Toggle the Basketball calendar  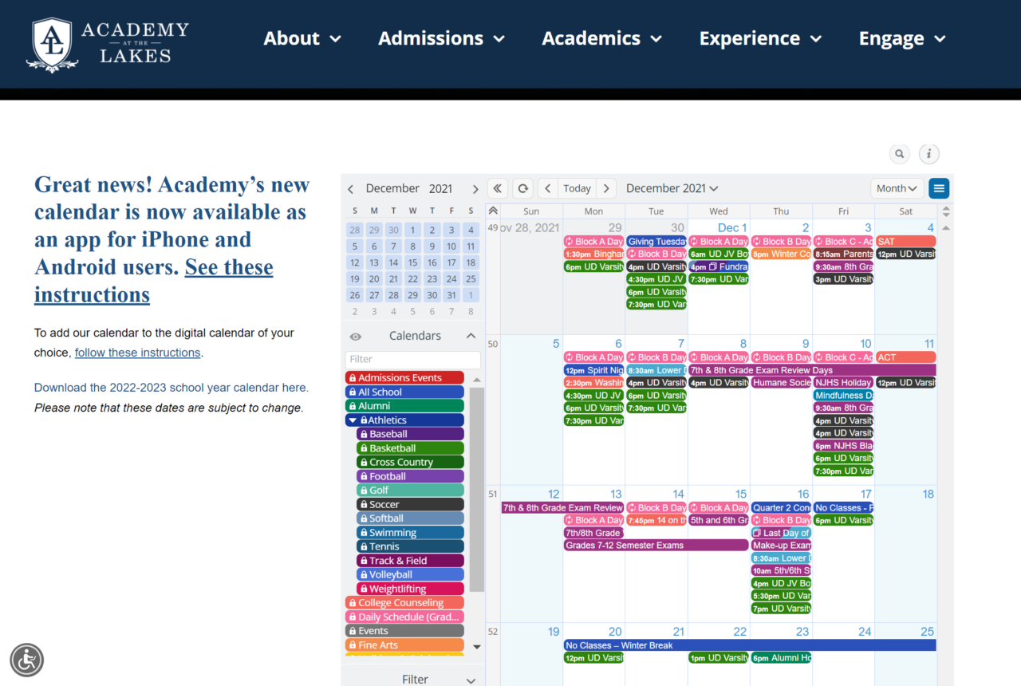pyautogui.click(x=409, y=448)
